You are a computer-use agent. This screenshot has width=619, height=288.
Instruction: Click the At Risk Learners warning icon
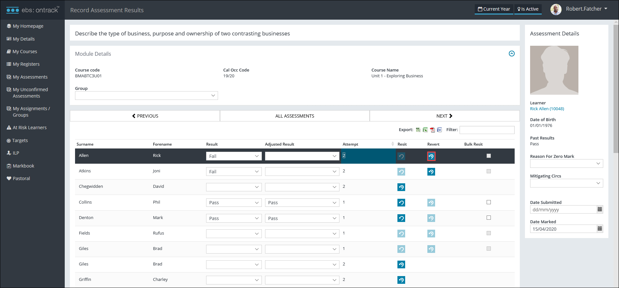(9, 128)
